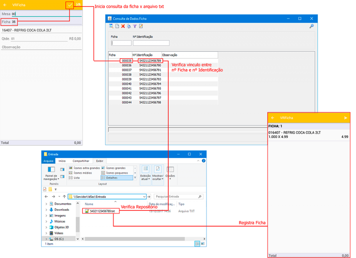
Task: Click the search magnifier in Pesquisar Entrada box
Action: pyautogui.click(x=200, y=197)
